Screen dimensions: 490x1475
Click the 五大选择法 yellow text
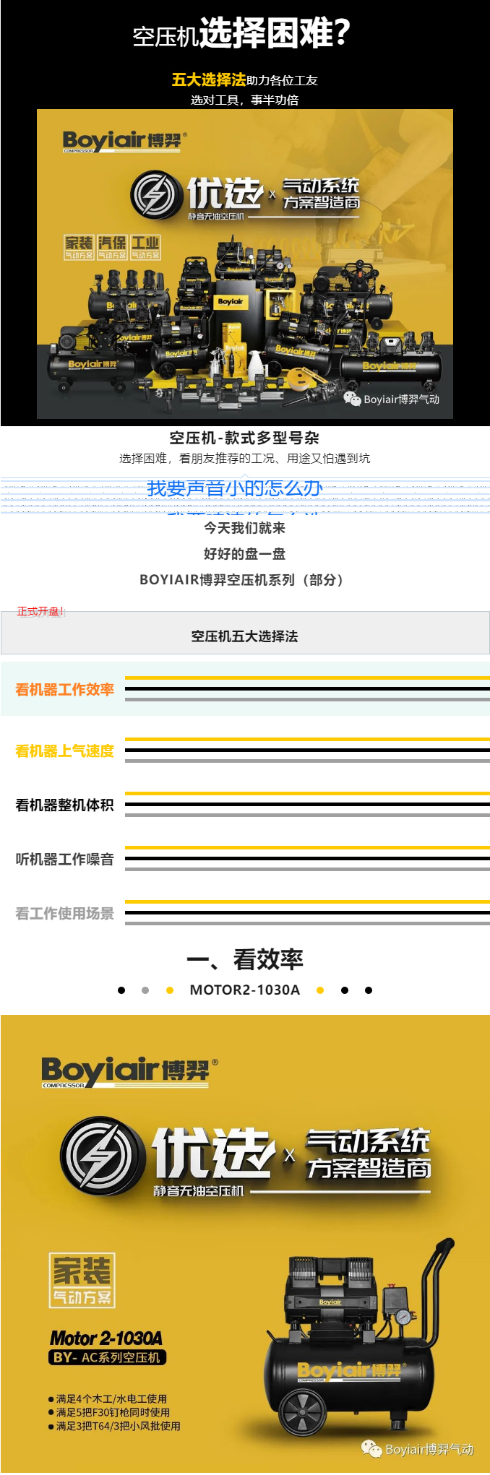tap(208, 79)
